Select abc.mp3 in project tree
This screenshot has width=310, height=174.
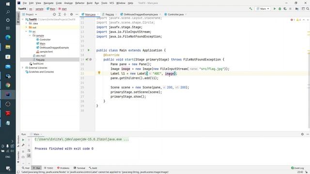[x=41, y=56]
